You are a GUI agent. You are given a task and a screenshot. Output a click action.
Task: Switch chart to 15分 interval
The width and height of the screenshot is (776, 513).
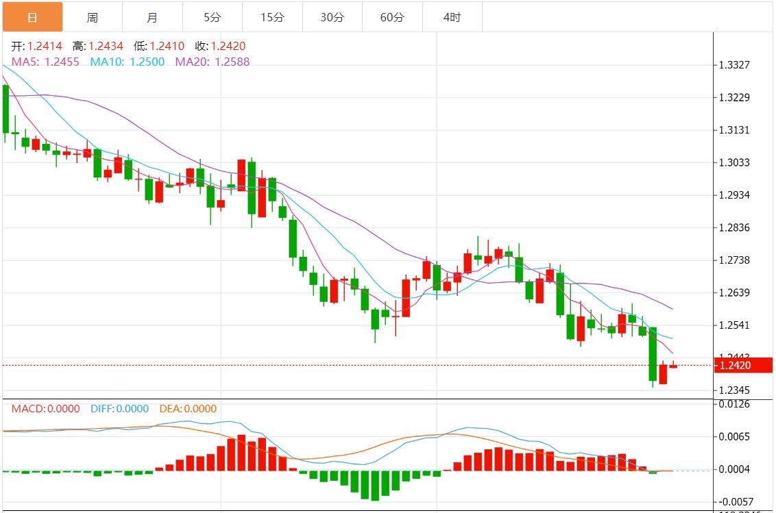coord(272,17)
